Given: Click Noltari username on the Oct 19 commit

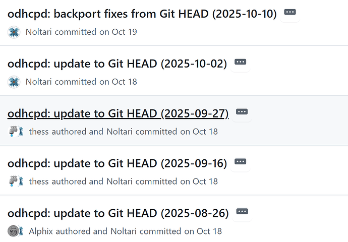Looking at the screenshot, I should [39, 32].
